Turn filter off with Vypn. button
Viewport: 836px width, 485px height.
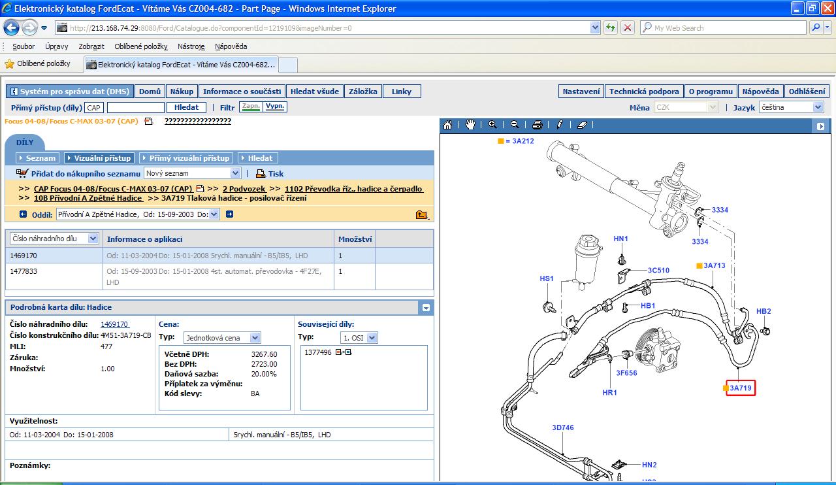tap(276, 107)
